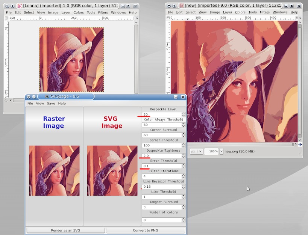Adjust Number of colors spinner arrows
This screenshot has height=235, width=308.
coord(184,220)
